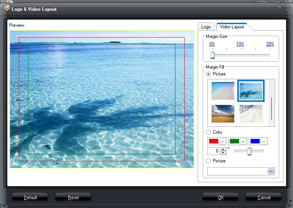Viewport: 293px width, 208px height.
Task: Click the margin size slider handle
Action: [x=212, y=55]
